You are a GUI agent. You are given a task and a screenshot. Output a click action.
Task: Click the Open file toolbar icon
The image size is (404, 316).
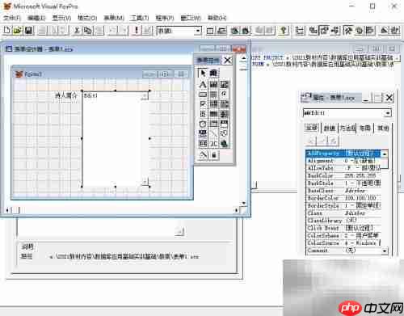point(18,30)
